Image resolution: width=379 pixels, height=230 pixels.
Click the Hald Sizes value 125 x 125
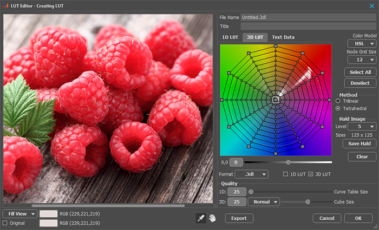point(362,135)
